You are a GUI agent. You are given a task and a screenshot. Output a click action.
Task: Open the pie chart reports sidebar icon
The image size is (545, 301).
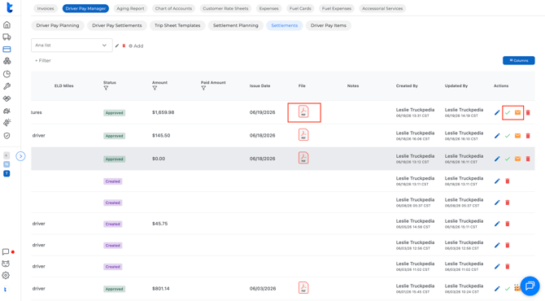pyautogui.click(x=7, y=74)
